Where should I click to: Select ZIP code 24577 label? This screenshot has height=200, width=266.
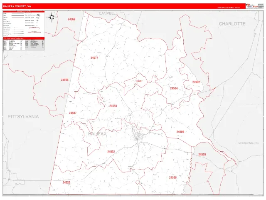[94, 58]
